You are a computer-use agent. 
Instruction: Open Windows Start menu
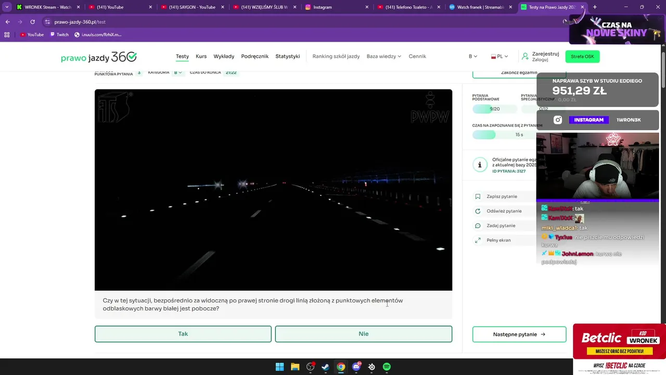(x=279, y=367)
